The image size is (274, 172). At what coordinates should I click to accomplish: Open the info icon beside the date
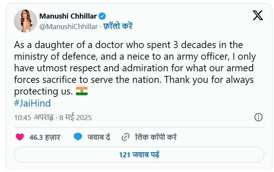258,117
